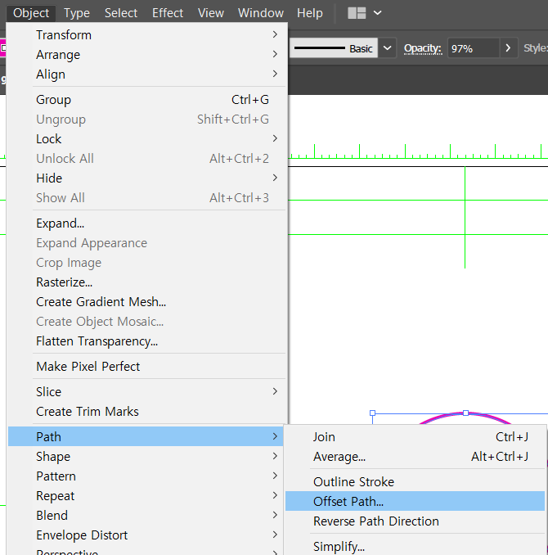548x555 pixels.
Task: Choose Outline Stroke
Action: (415, 481)
